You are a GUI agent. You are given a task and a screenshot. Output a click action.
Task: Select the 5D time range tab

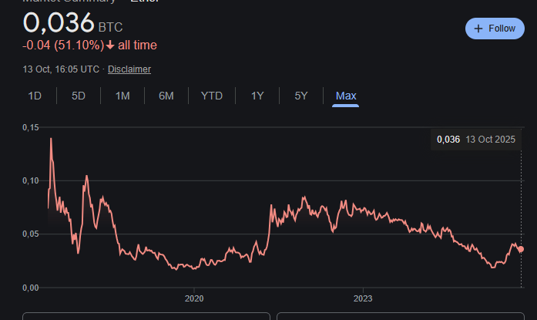(x=79, y=96)
